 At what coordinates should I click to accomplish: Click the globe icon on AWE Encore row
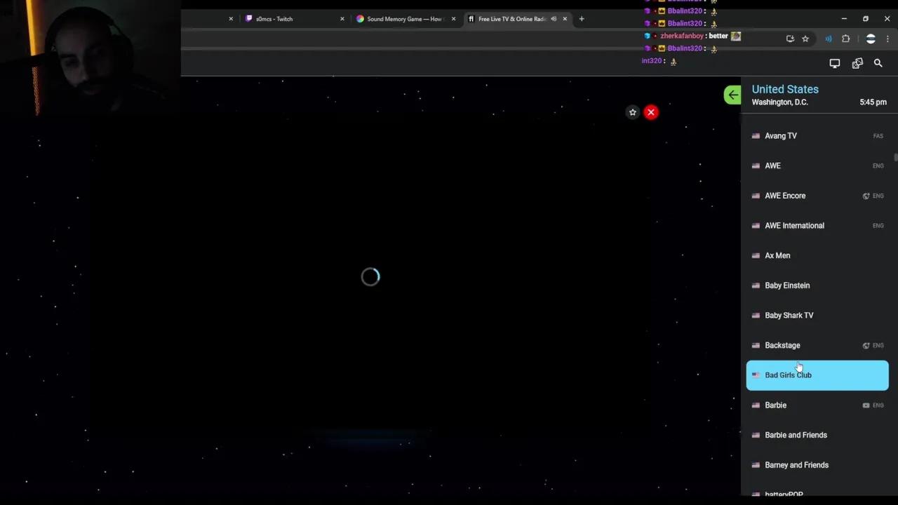(x=866, y=196)
